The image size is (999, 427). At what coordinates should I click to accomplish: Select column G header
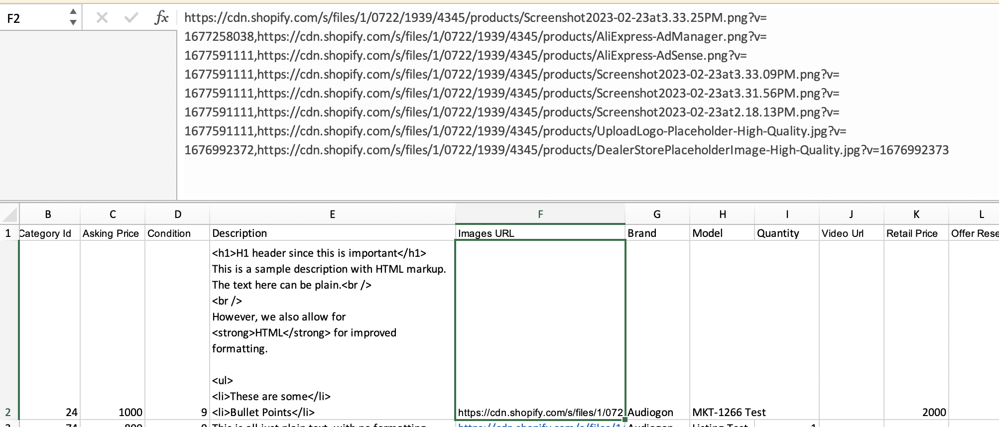pos(657,214)
